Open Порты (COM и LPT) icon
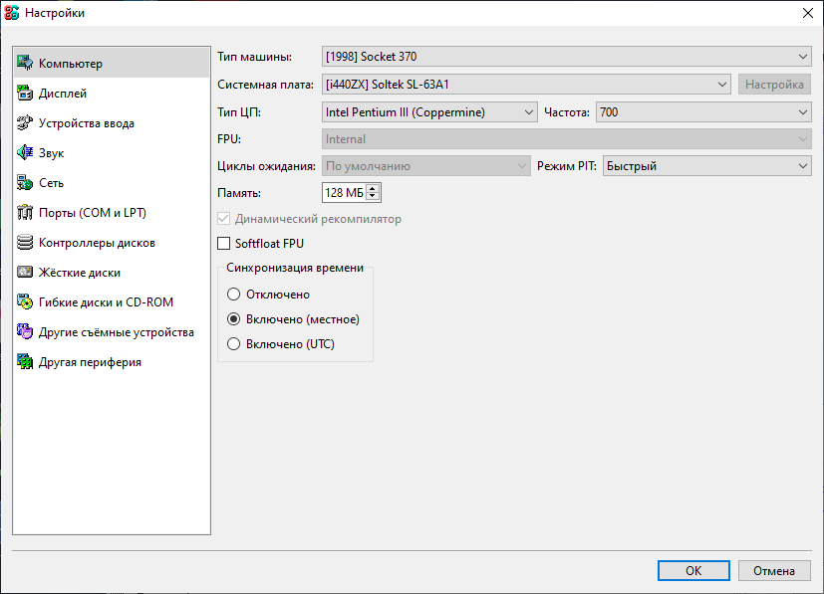The height and width of the screenshot is (594, 824). coord(25,213)
